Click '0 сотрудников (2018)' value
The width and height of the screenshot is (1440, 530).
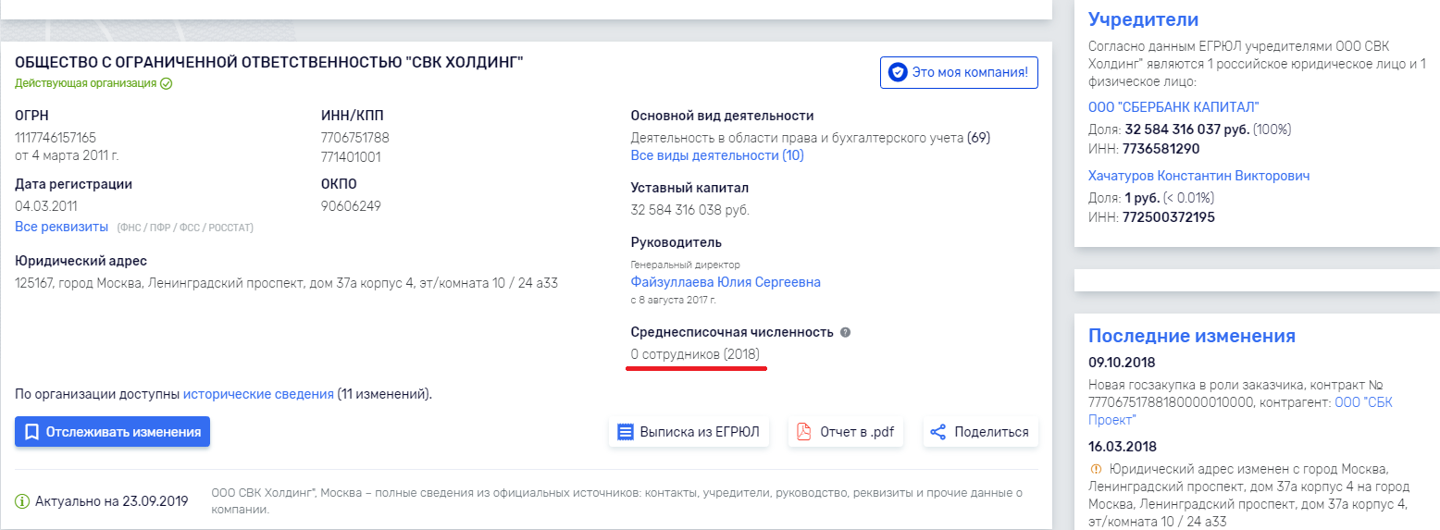coord(695,354)
